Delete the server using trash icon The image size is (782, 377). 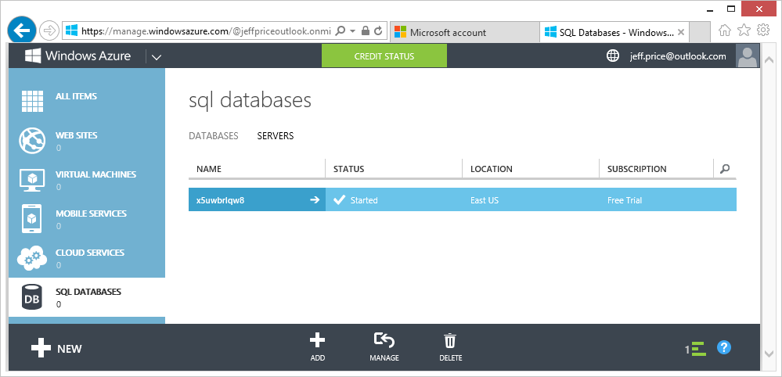click(x=450, y=341)
